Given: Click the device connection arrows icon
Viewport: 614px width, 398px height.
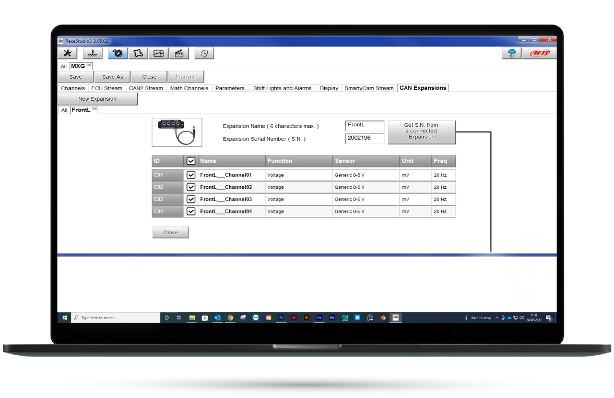Looking at the screenshot, I should click(x=204, y=53).
